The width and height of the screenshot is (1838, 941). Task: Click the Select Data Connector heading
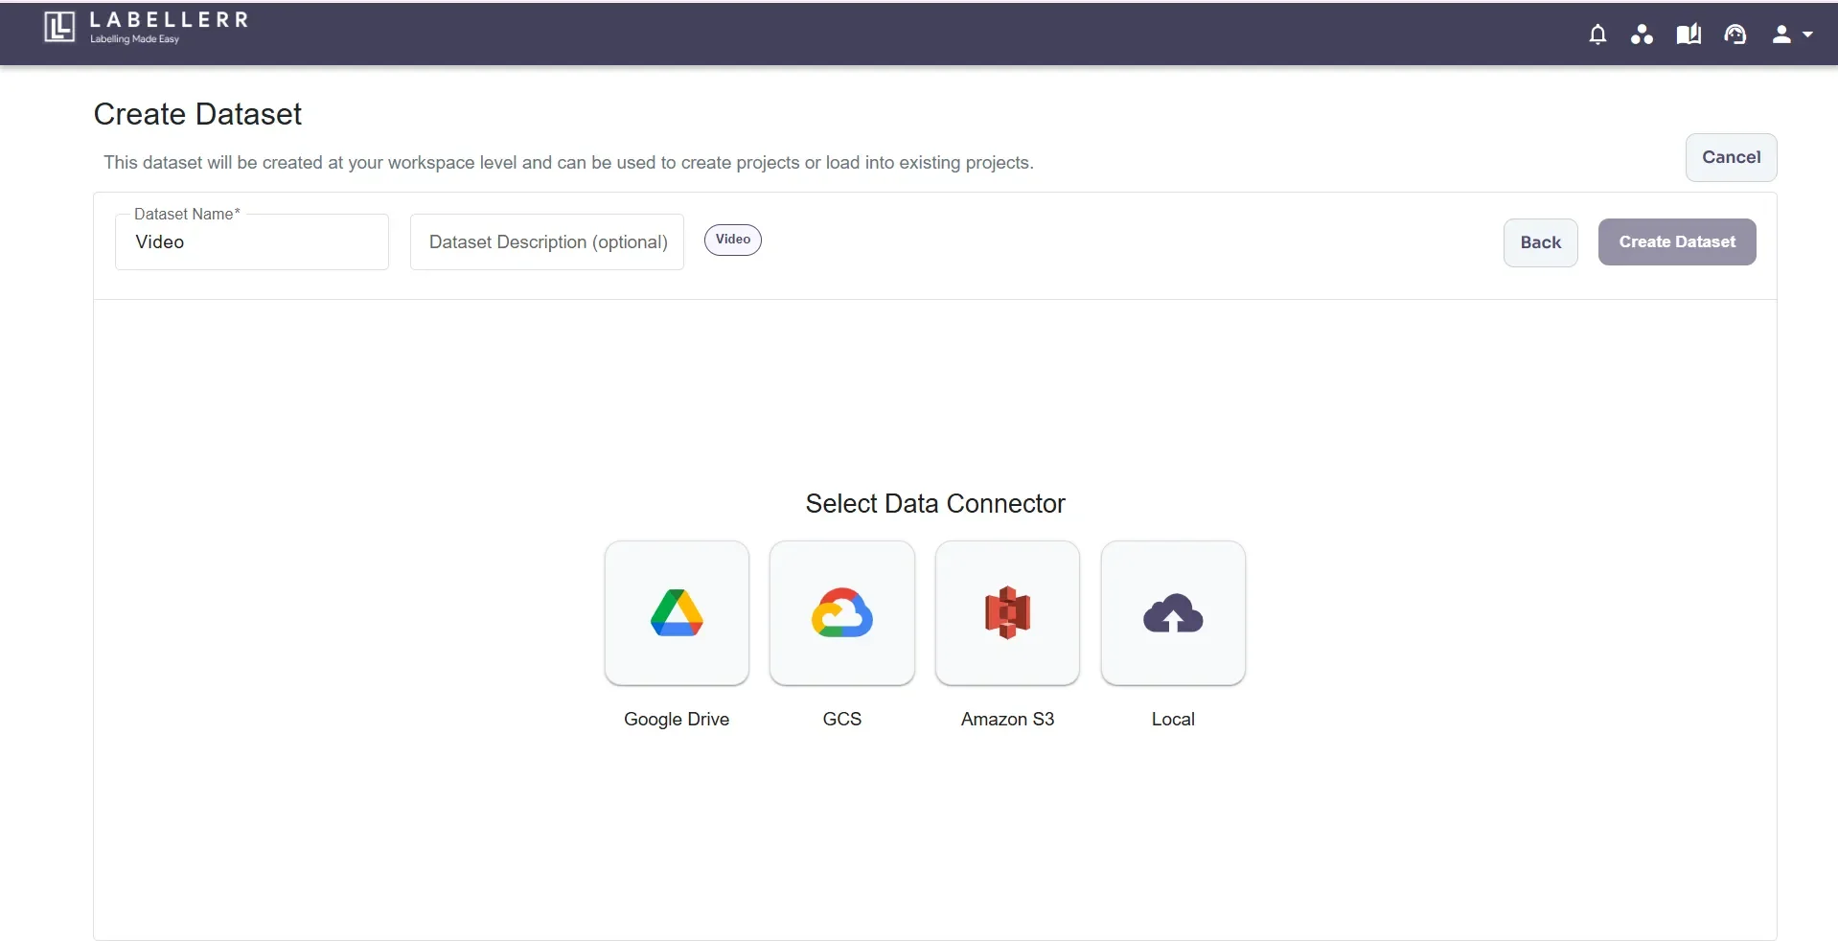coord(935,504)
